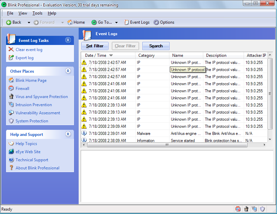Click the Vulnerability Assessment magnifier icon
Viewport: 277px width, 214px height.
pyautogui.click(x=11, y=113)
